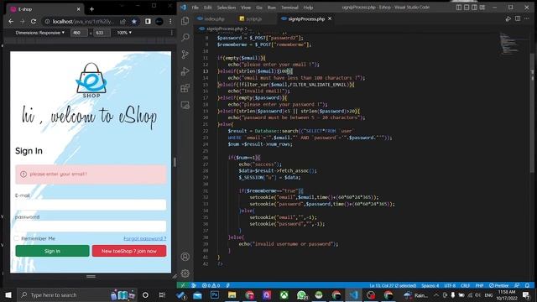Viewport: 537px width, 302px height.
Task: Close the signInProcess.php tab
Action: (330, 18)
